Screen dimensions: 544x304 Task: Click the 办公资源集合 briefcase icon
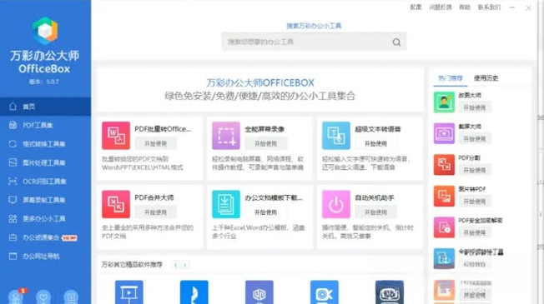[x=13, y=237]
